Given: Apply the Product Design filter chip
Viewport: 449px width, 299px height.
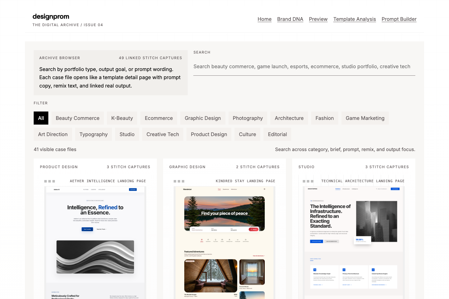Looking at the screenshot, I should pos(209,134).
